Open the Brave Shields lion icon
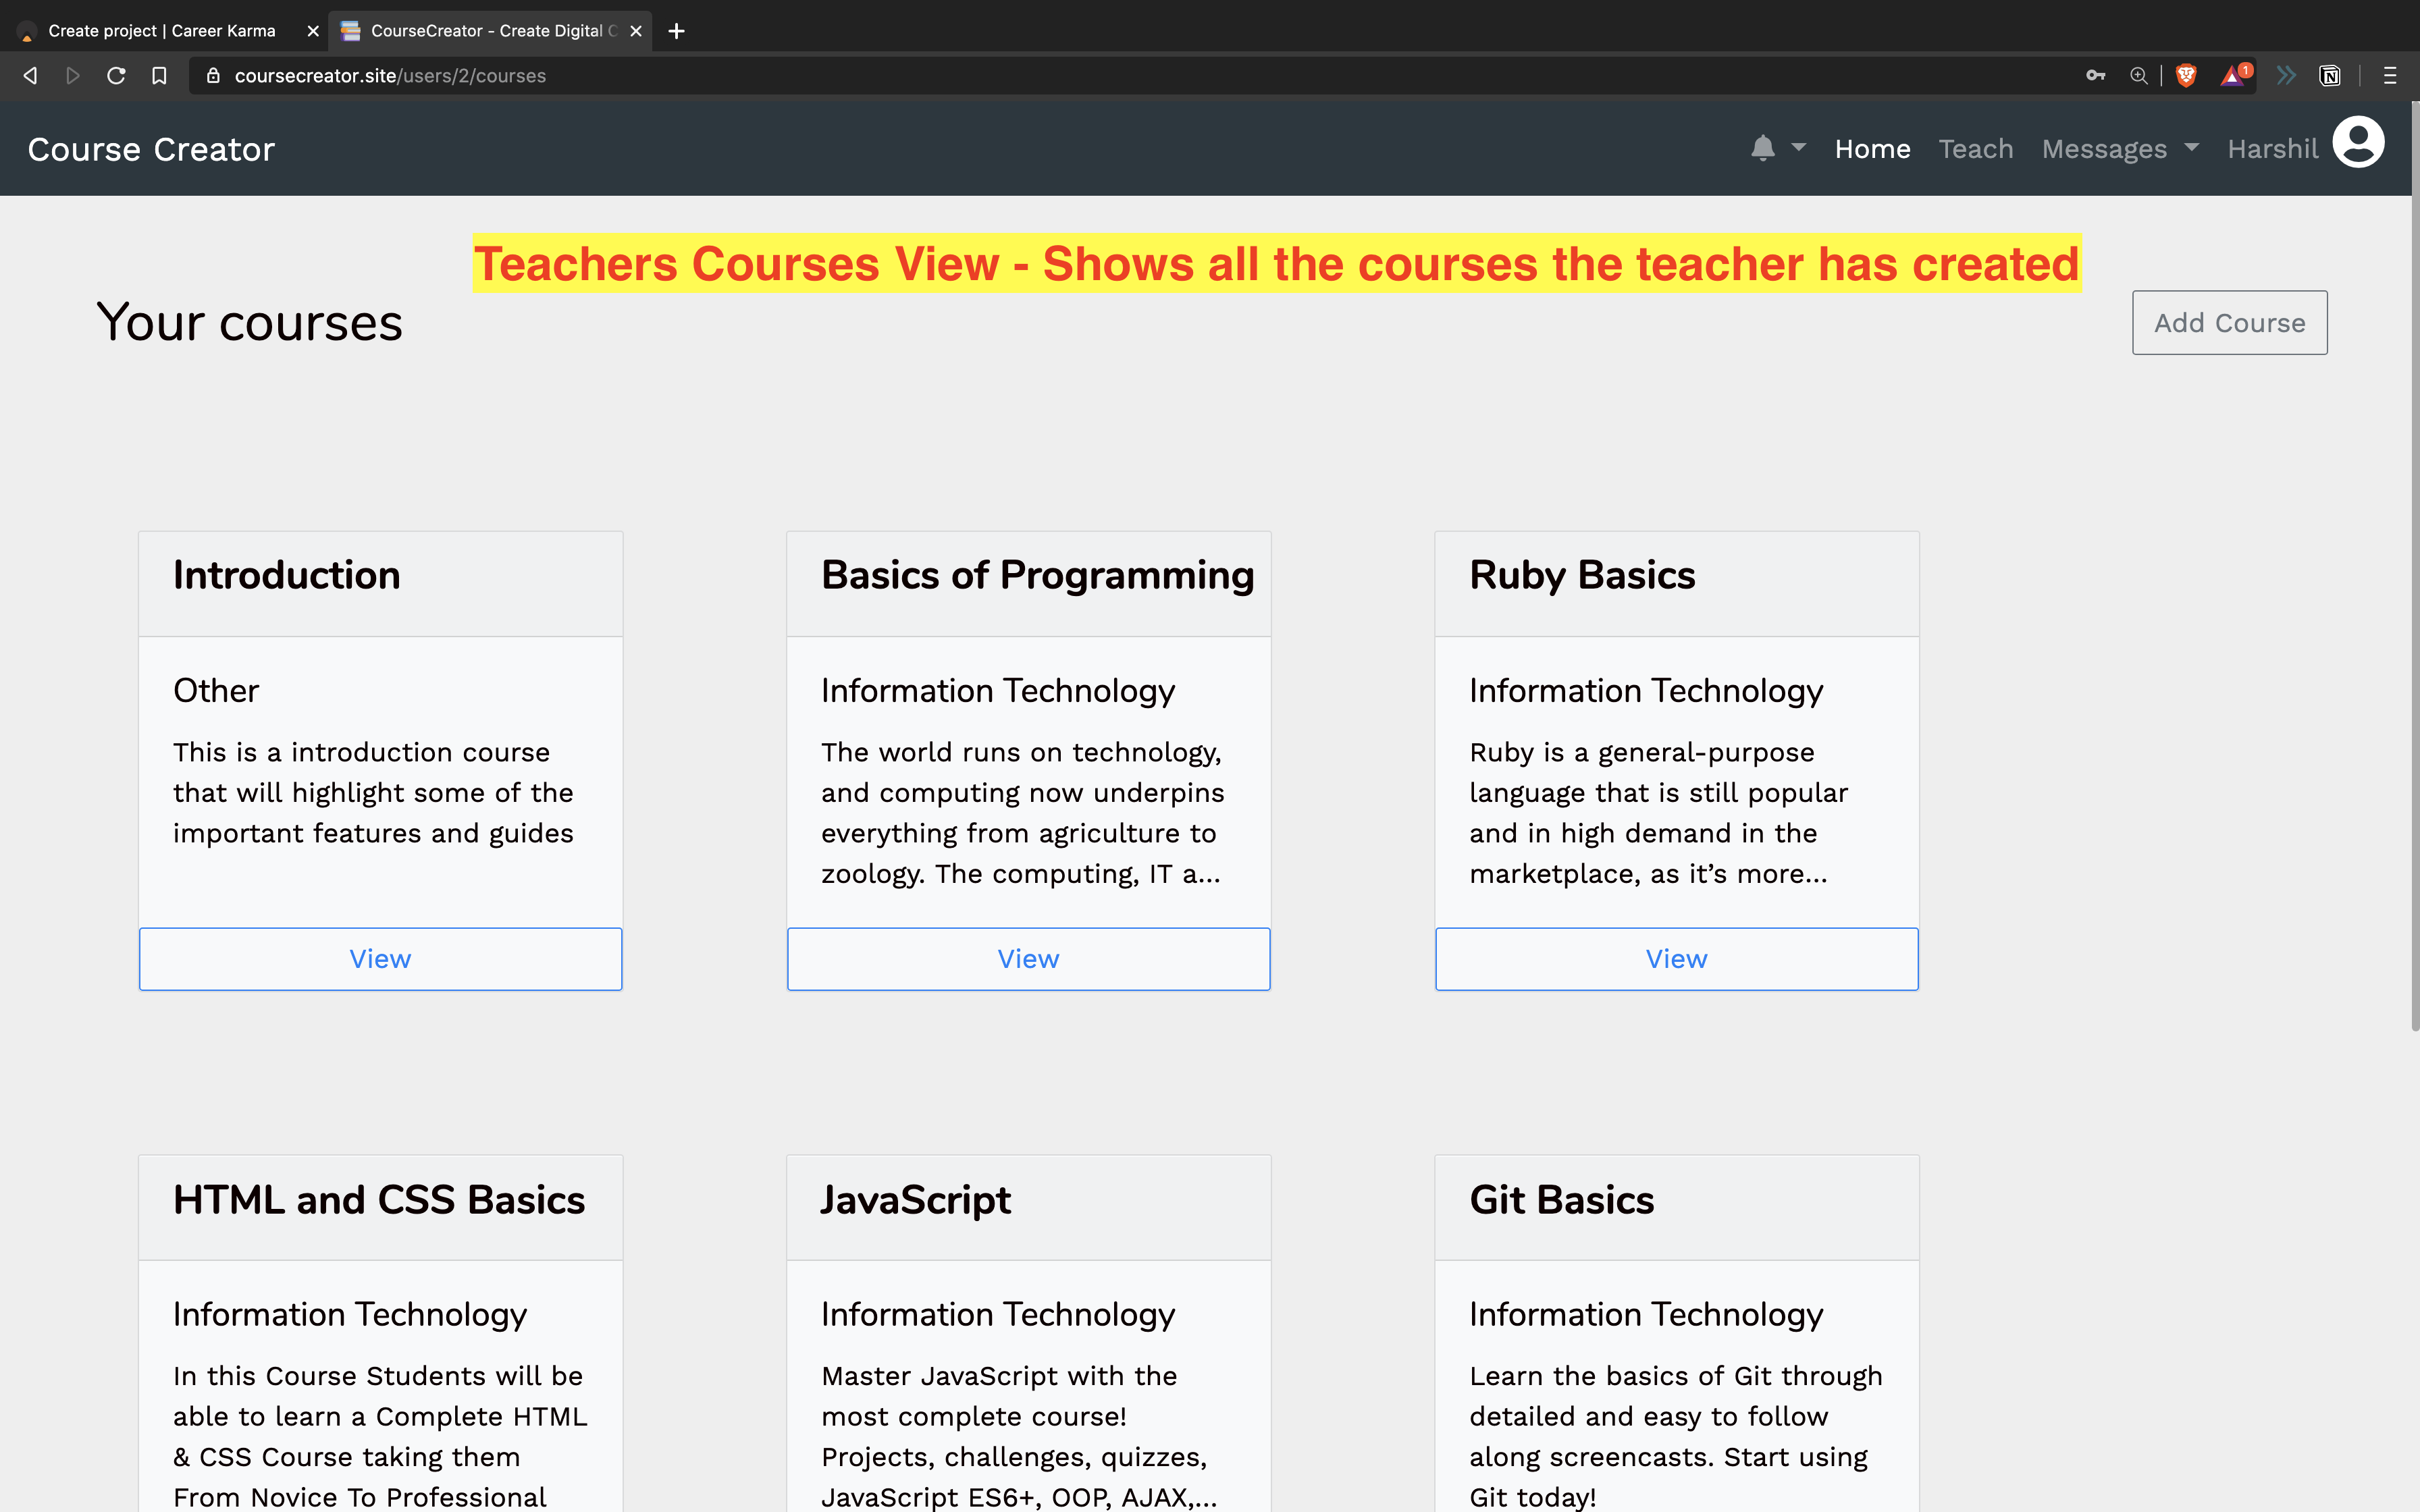 click(2186, 76)
